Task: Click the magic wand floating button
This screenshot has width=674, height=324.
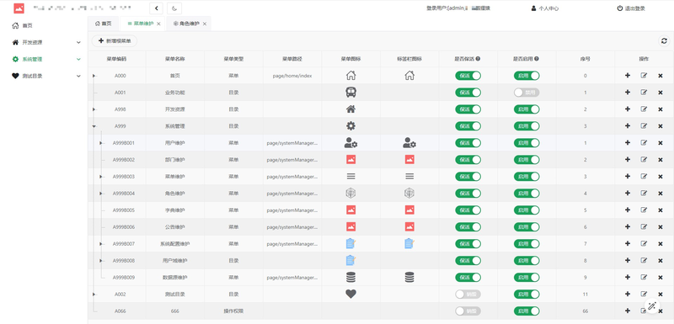Action: 651,306
